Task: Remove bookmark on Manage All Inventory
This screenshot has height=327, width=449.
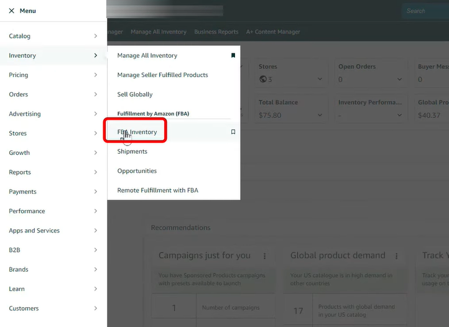Action: (x=233, y=55)
